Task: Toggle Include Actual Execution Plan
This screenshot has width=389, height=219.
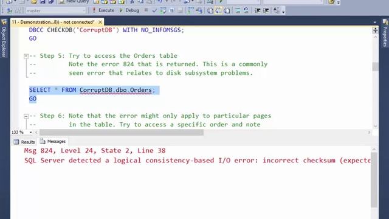Action: click(x=190, y=10)
